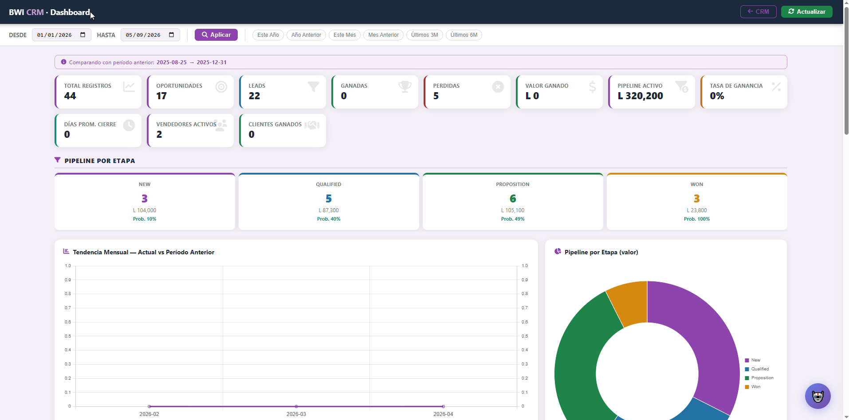
Task: Click the percent icon on Tasa de Ganancia
Action: [x=776, y=87]
